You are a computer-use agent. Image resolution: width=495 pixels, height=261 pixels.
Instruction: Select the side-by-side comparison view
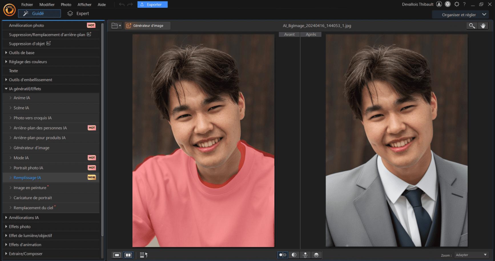(x=128, y=255)
